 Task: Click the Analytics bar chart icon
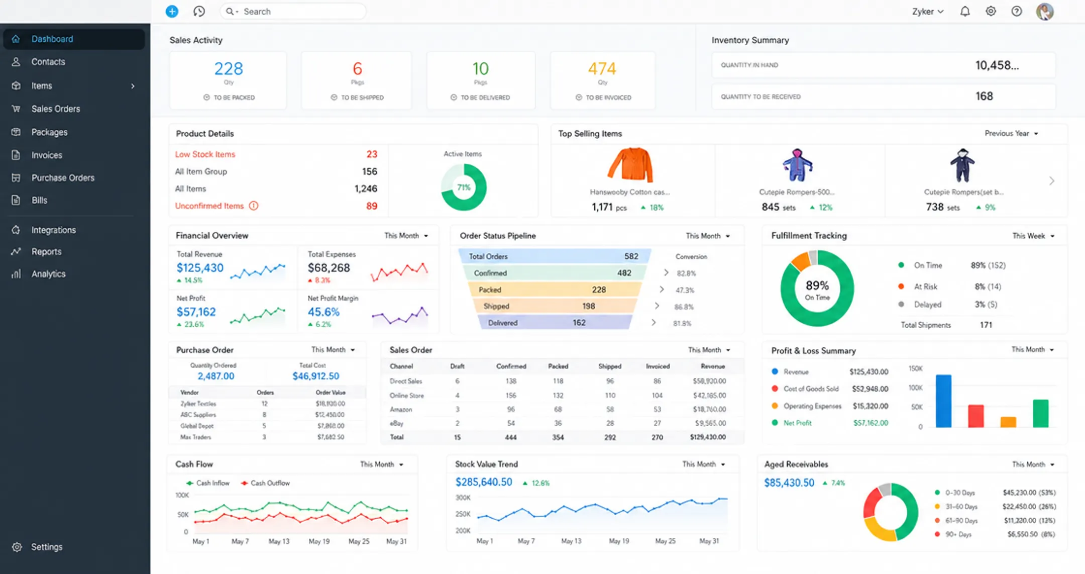click(x=16, y=273)
